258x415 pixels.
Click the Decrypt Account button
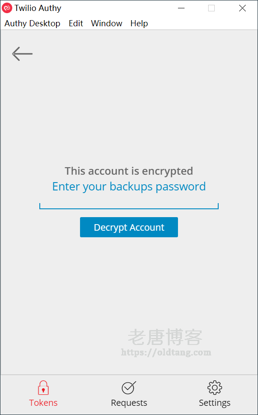coord(129,227)
